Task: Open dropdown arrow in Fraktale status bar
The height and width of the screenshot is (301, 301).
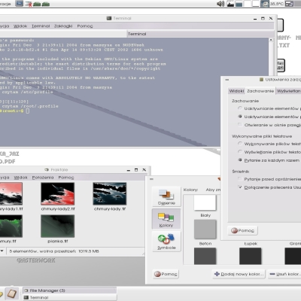Action: click(x=2, y=251)
